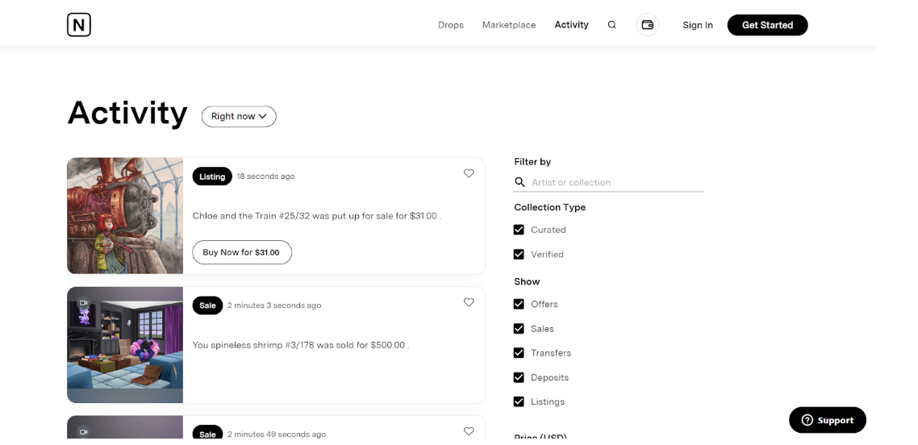Viewport: 918px width, 445px height.
Task: Select the Activity nav item
Action: point(571,25)
